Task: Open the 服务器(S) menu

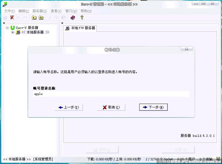Action: 40,11
